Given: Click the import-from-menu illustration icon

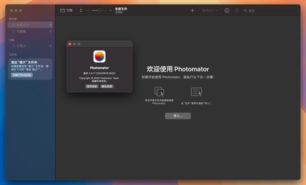Looking at the screenshot, I should point(196,92).
